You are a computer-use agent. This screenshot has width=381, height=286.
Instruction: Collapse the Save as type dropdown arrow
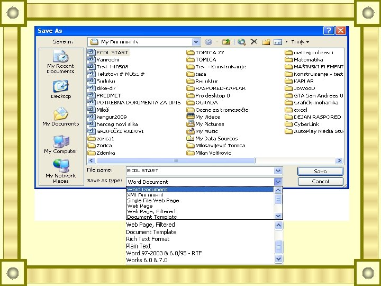[278, 182]
